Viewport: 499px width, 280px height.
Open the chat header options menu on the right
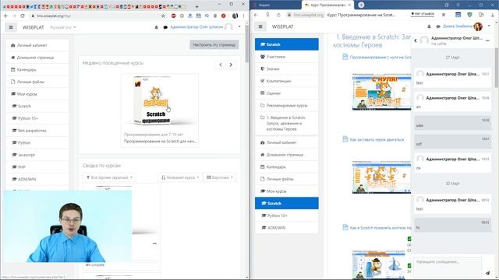coord(488,40)
